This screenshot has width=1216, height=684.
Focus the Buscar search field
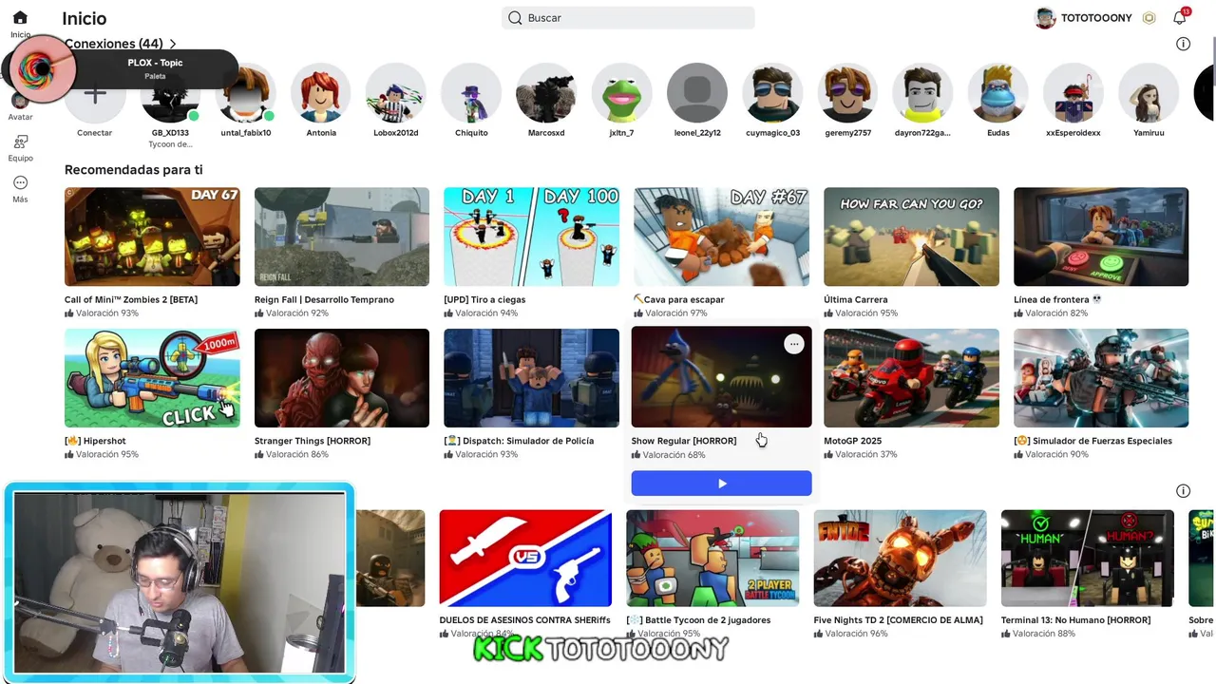click(x=628, y=18)
